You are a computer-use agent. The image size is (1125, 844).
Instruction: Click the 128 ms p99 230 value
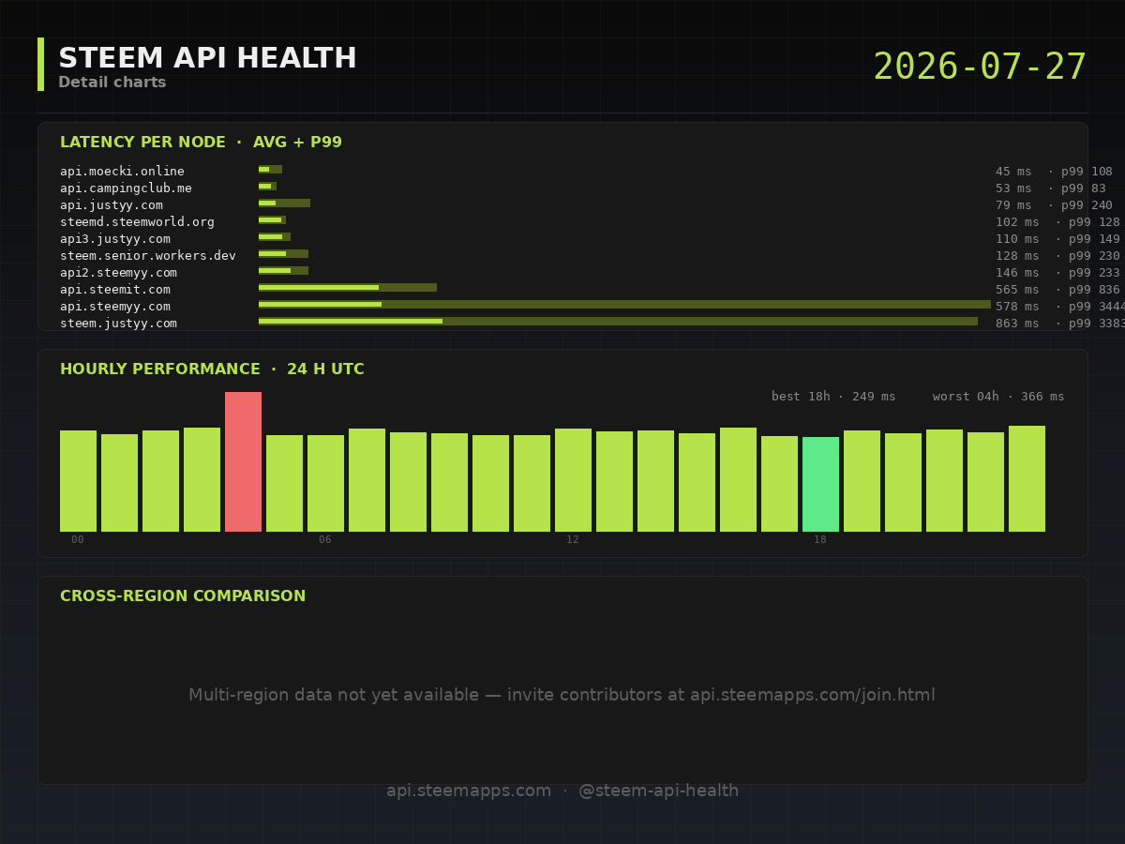pos(1057,255)
